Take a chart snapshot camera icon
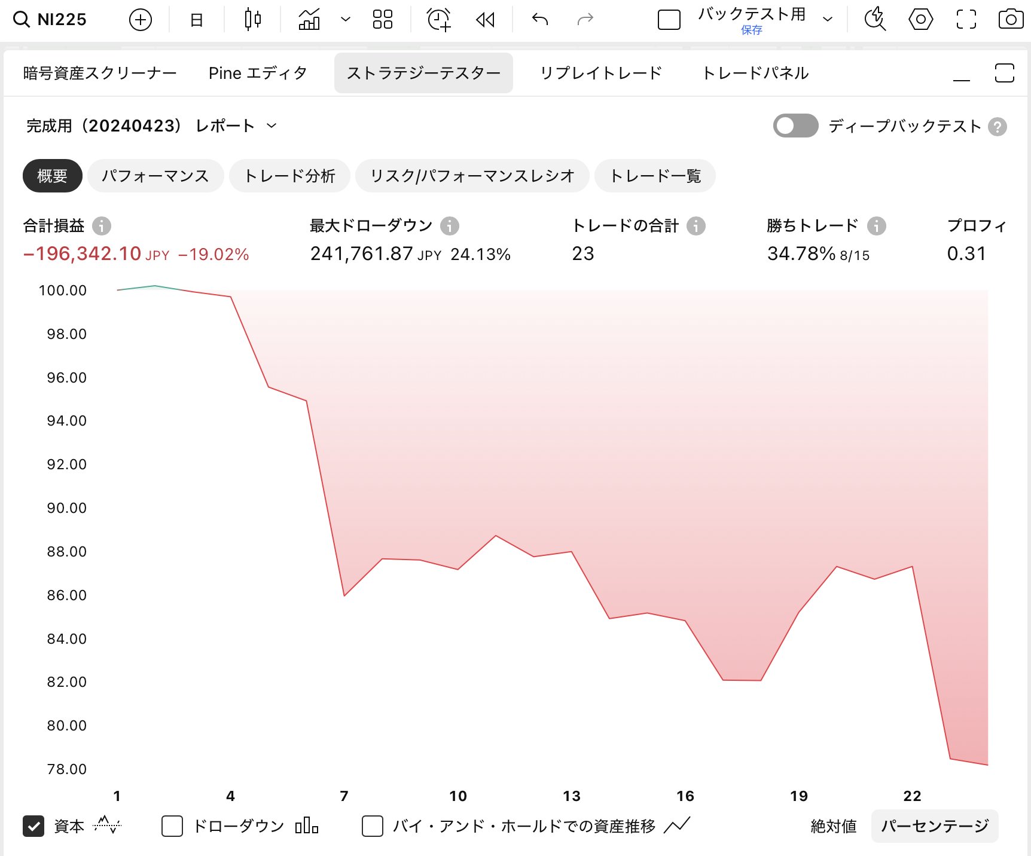The width and height of the screenshot is (1031, 856). [x=1011, y=20]
